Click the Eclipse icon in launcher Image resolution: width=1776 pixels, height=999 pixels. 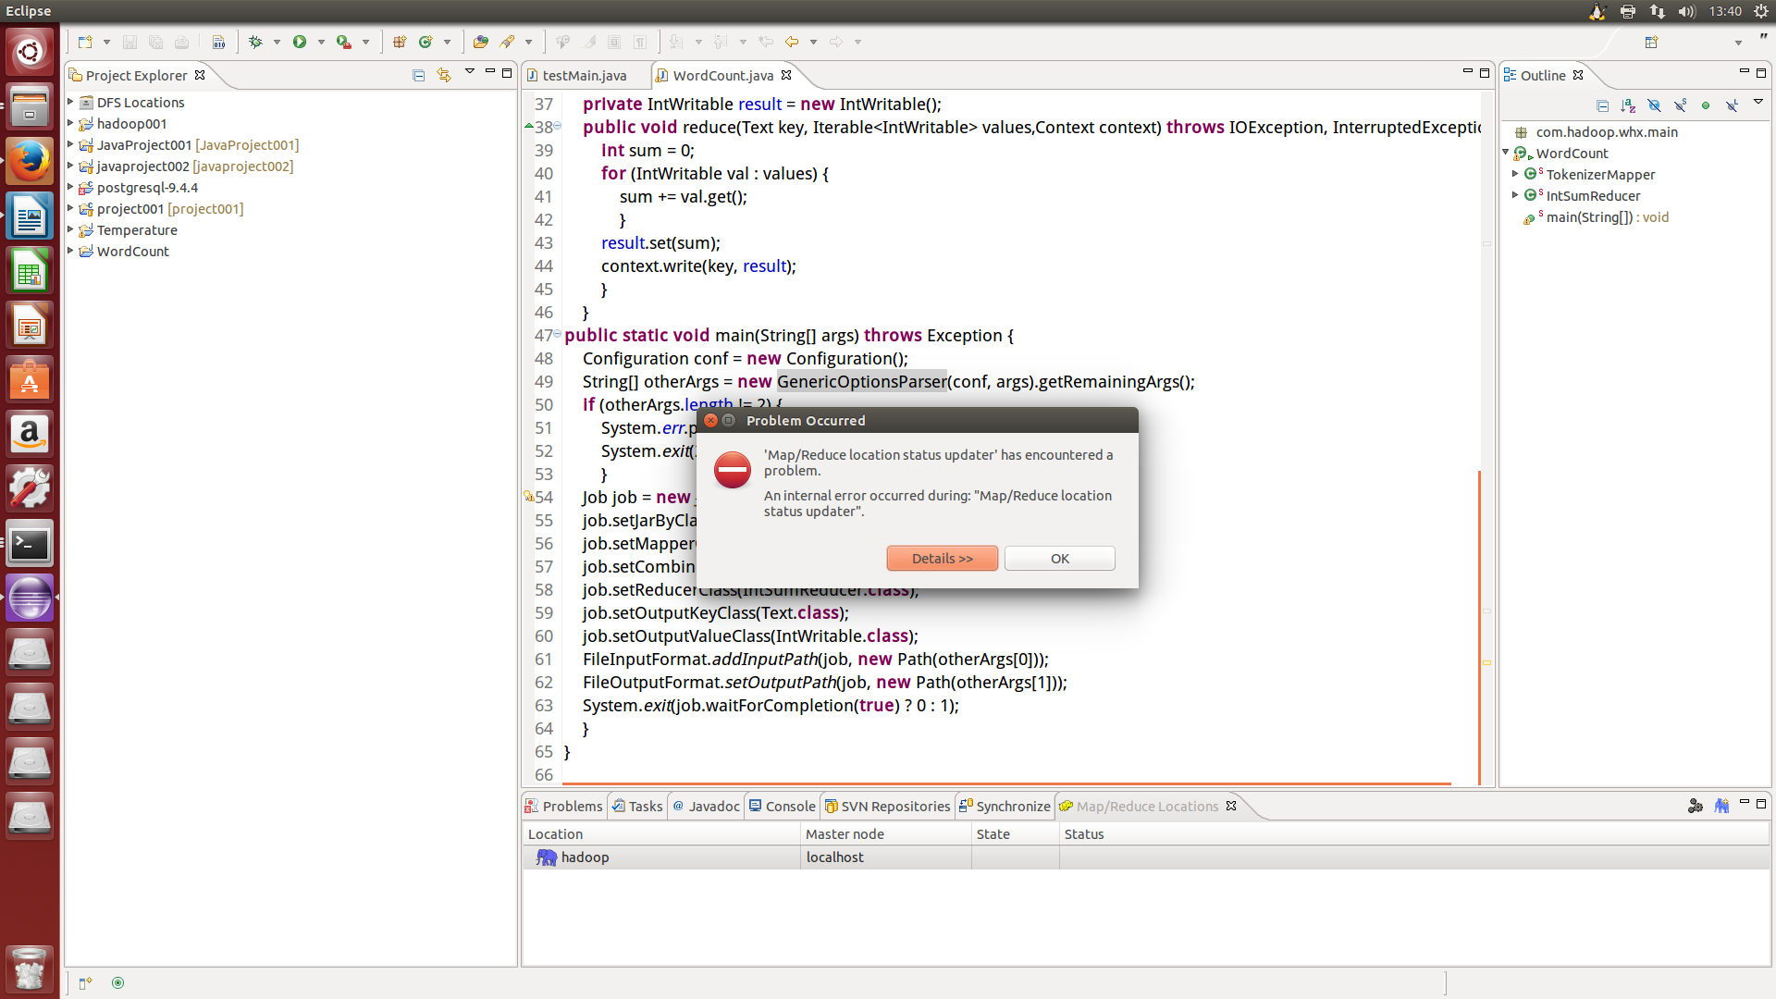point(30,598)
